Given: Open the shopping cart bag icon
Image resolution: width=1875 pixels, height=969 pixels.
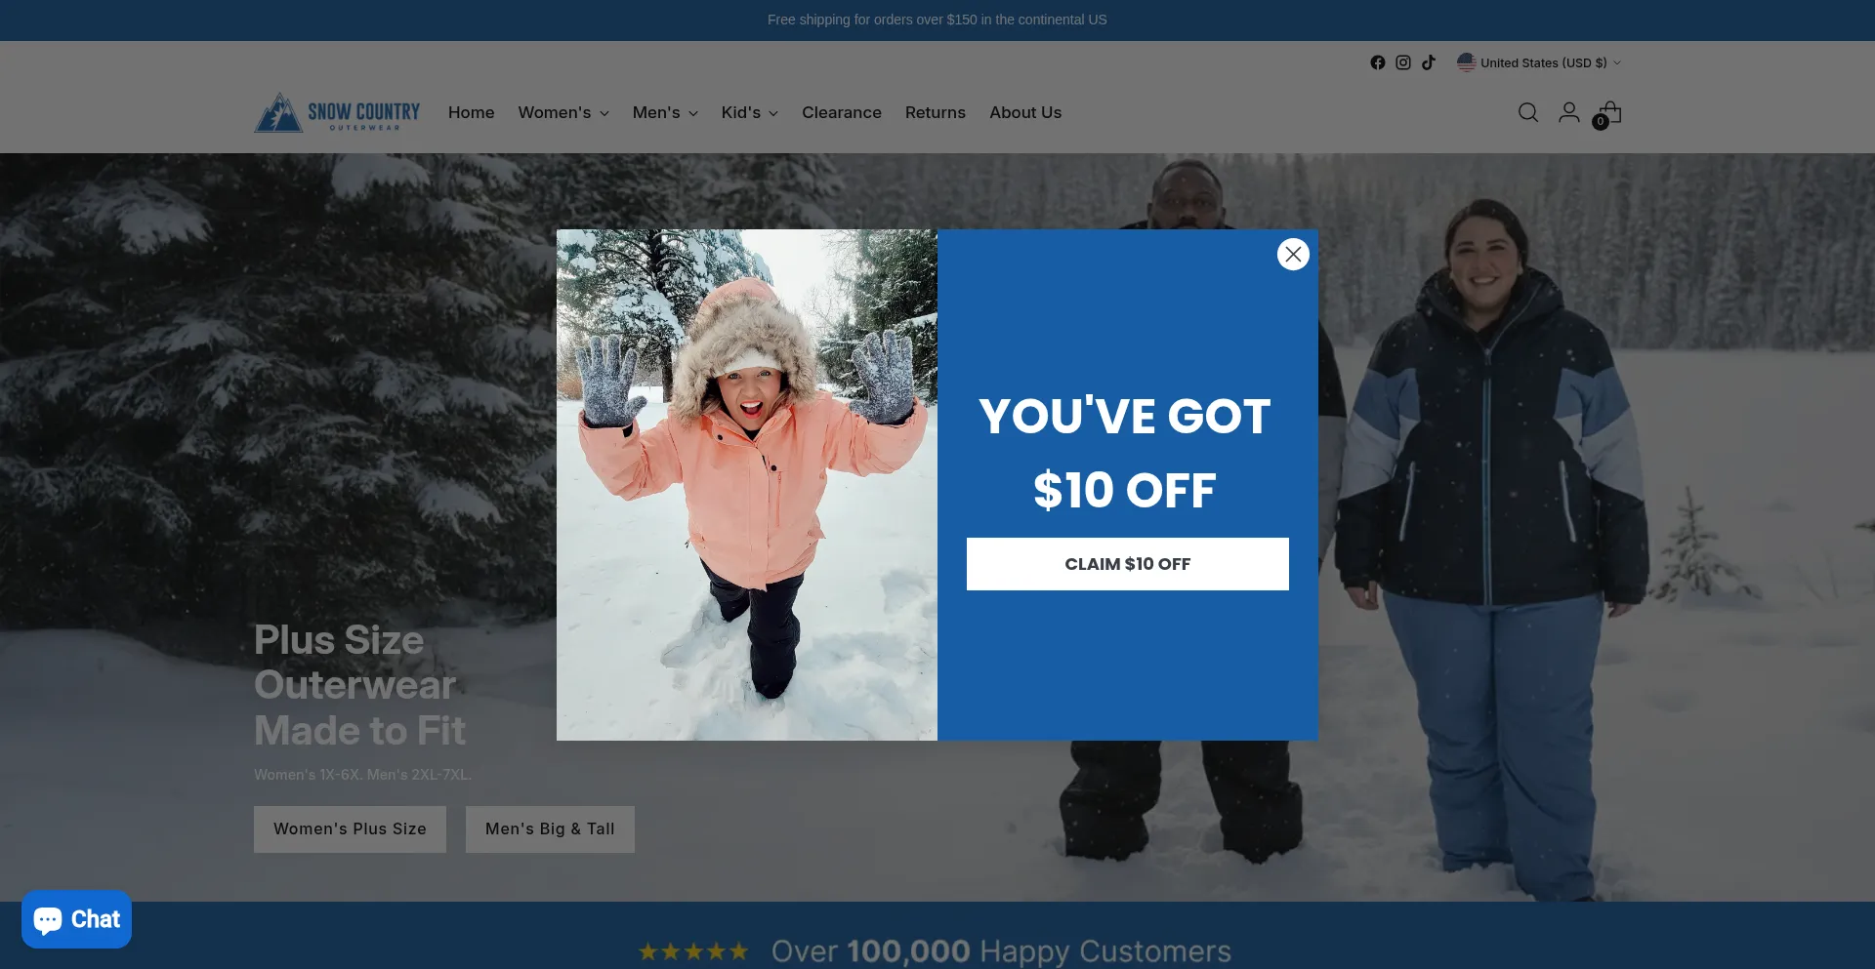Looking at the screenshot, I should coord(1608,114).
